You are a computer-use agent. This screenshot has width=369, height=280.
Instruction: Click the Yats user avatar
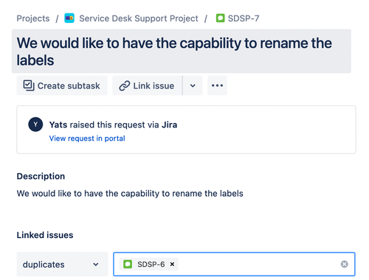point(35,125)
